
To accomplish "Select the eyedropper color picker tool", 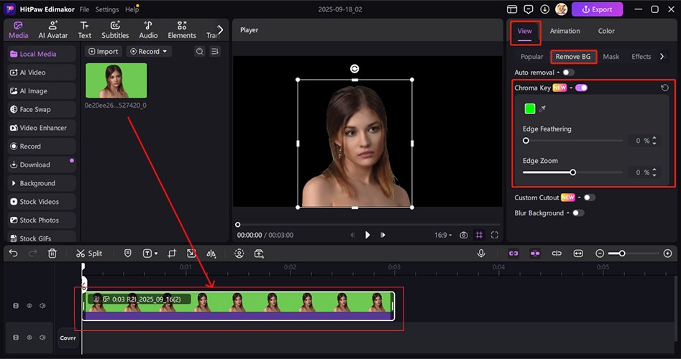I will coord(543,108).
